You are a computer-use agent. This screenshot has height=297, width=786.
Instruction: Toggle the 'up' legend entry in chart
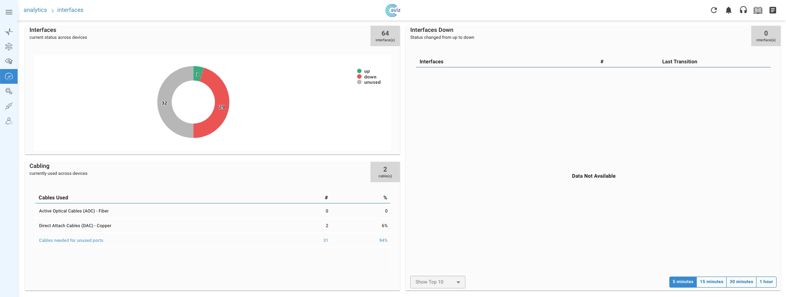click(366, 71)
